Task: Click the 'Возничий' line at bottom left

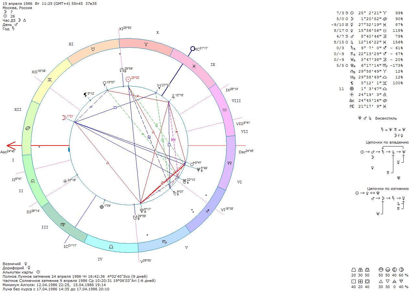Action: pyautogui.click(x=15, y=264)
